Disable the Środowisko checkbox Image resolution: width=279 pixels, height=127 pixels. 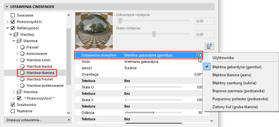[x=13, y=105]
